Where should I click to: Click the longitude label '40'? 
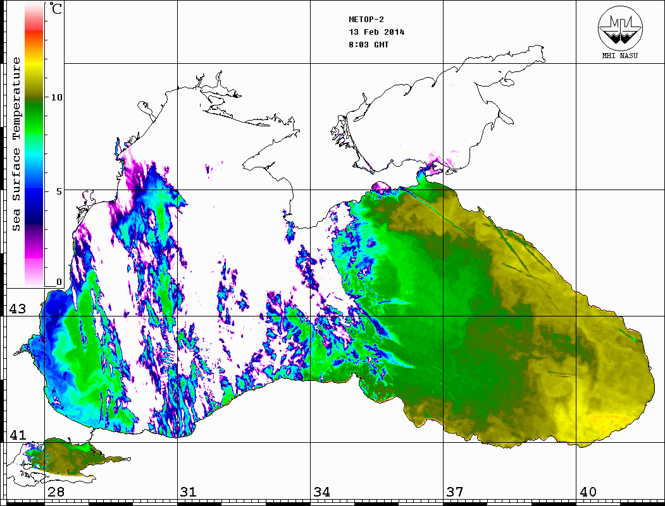tap(588, 491)
